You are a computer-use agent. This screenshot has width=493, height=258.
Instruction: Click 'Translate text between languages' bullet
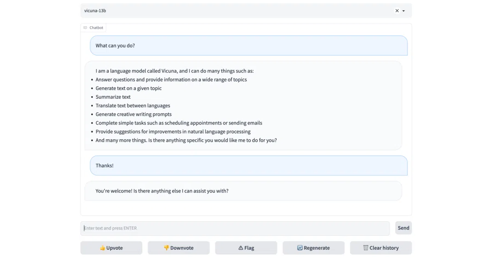pyautogui.click(x=133, y=106)
